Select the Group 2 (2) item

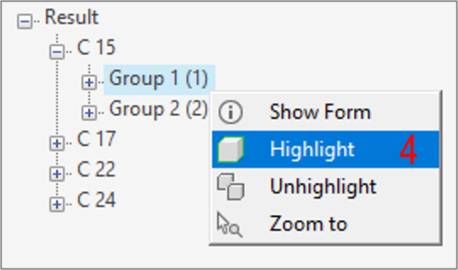tap(158, 108)
